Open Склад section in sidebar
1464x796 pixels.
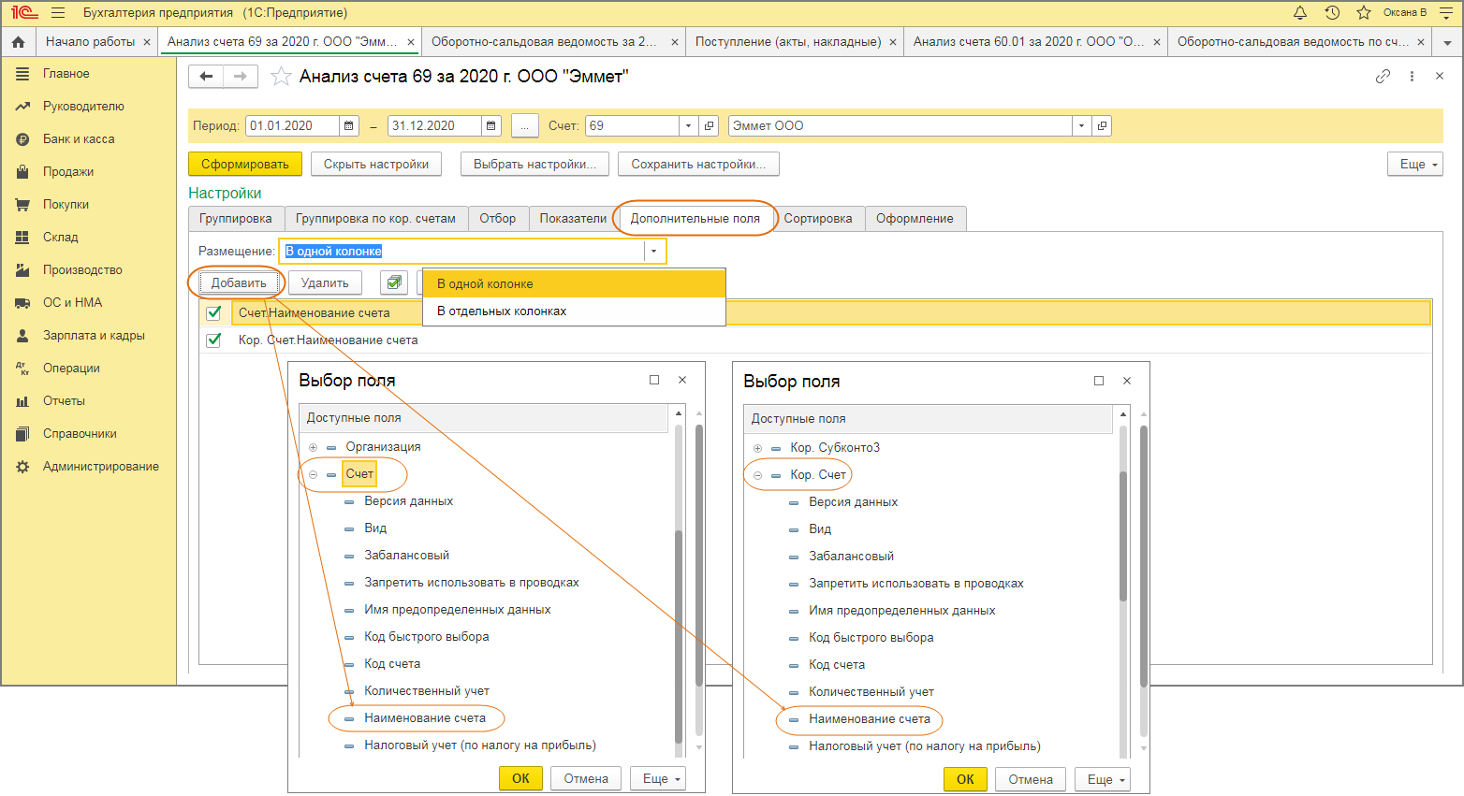(61, 238)
